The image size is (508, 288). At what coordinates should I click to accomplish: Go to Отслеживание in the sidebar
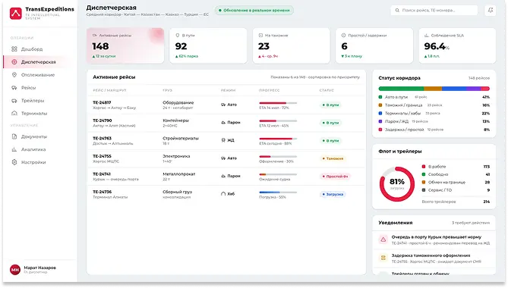(39, 75)
